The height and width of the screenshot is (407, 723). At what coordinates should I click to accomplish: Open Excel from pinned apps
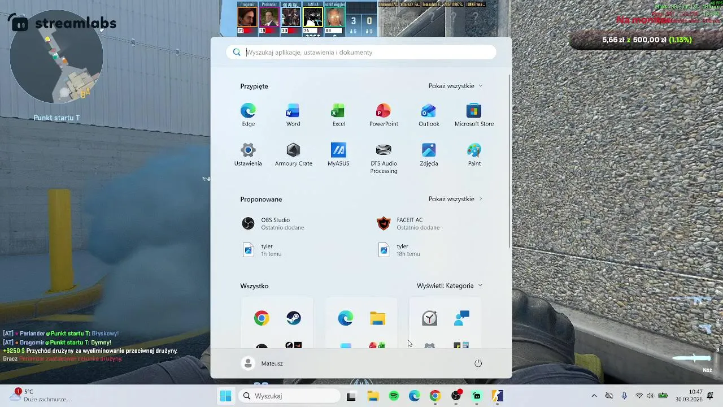click(x=338, y=115)
